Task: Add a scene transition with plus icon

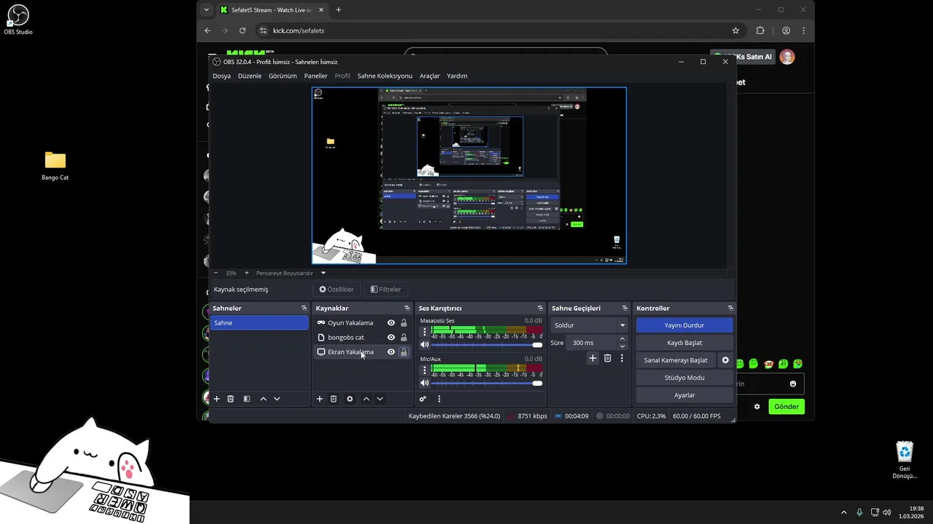Action: [x=593, y=358]
